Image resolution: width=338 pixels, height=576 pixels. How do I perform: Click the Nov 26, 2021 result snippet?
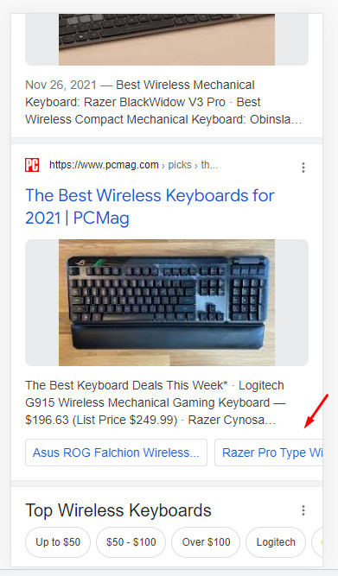pyautogui.click(x=163, y=102)
